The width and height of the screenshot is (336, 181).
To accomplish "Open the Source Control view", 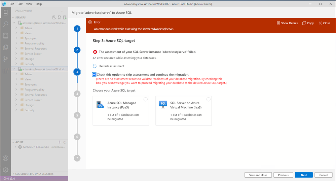I will (6, 59).
